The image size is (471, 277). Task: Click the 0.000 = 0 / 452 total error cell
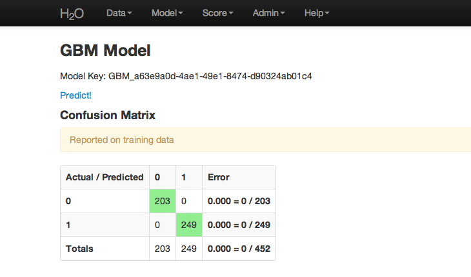239,249
